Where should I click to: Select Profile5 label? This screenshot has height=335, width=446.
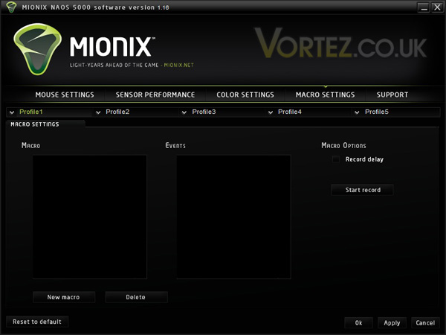(377, 112)
